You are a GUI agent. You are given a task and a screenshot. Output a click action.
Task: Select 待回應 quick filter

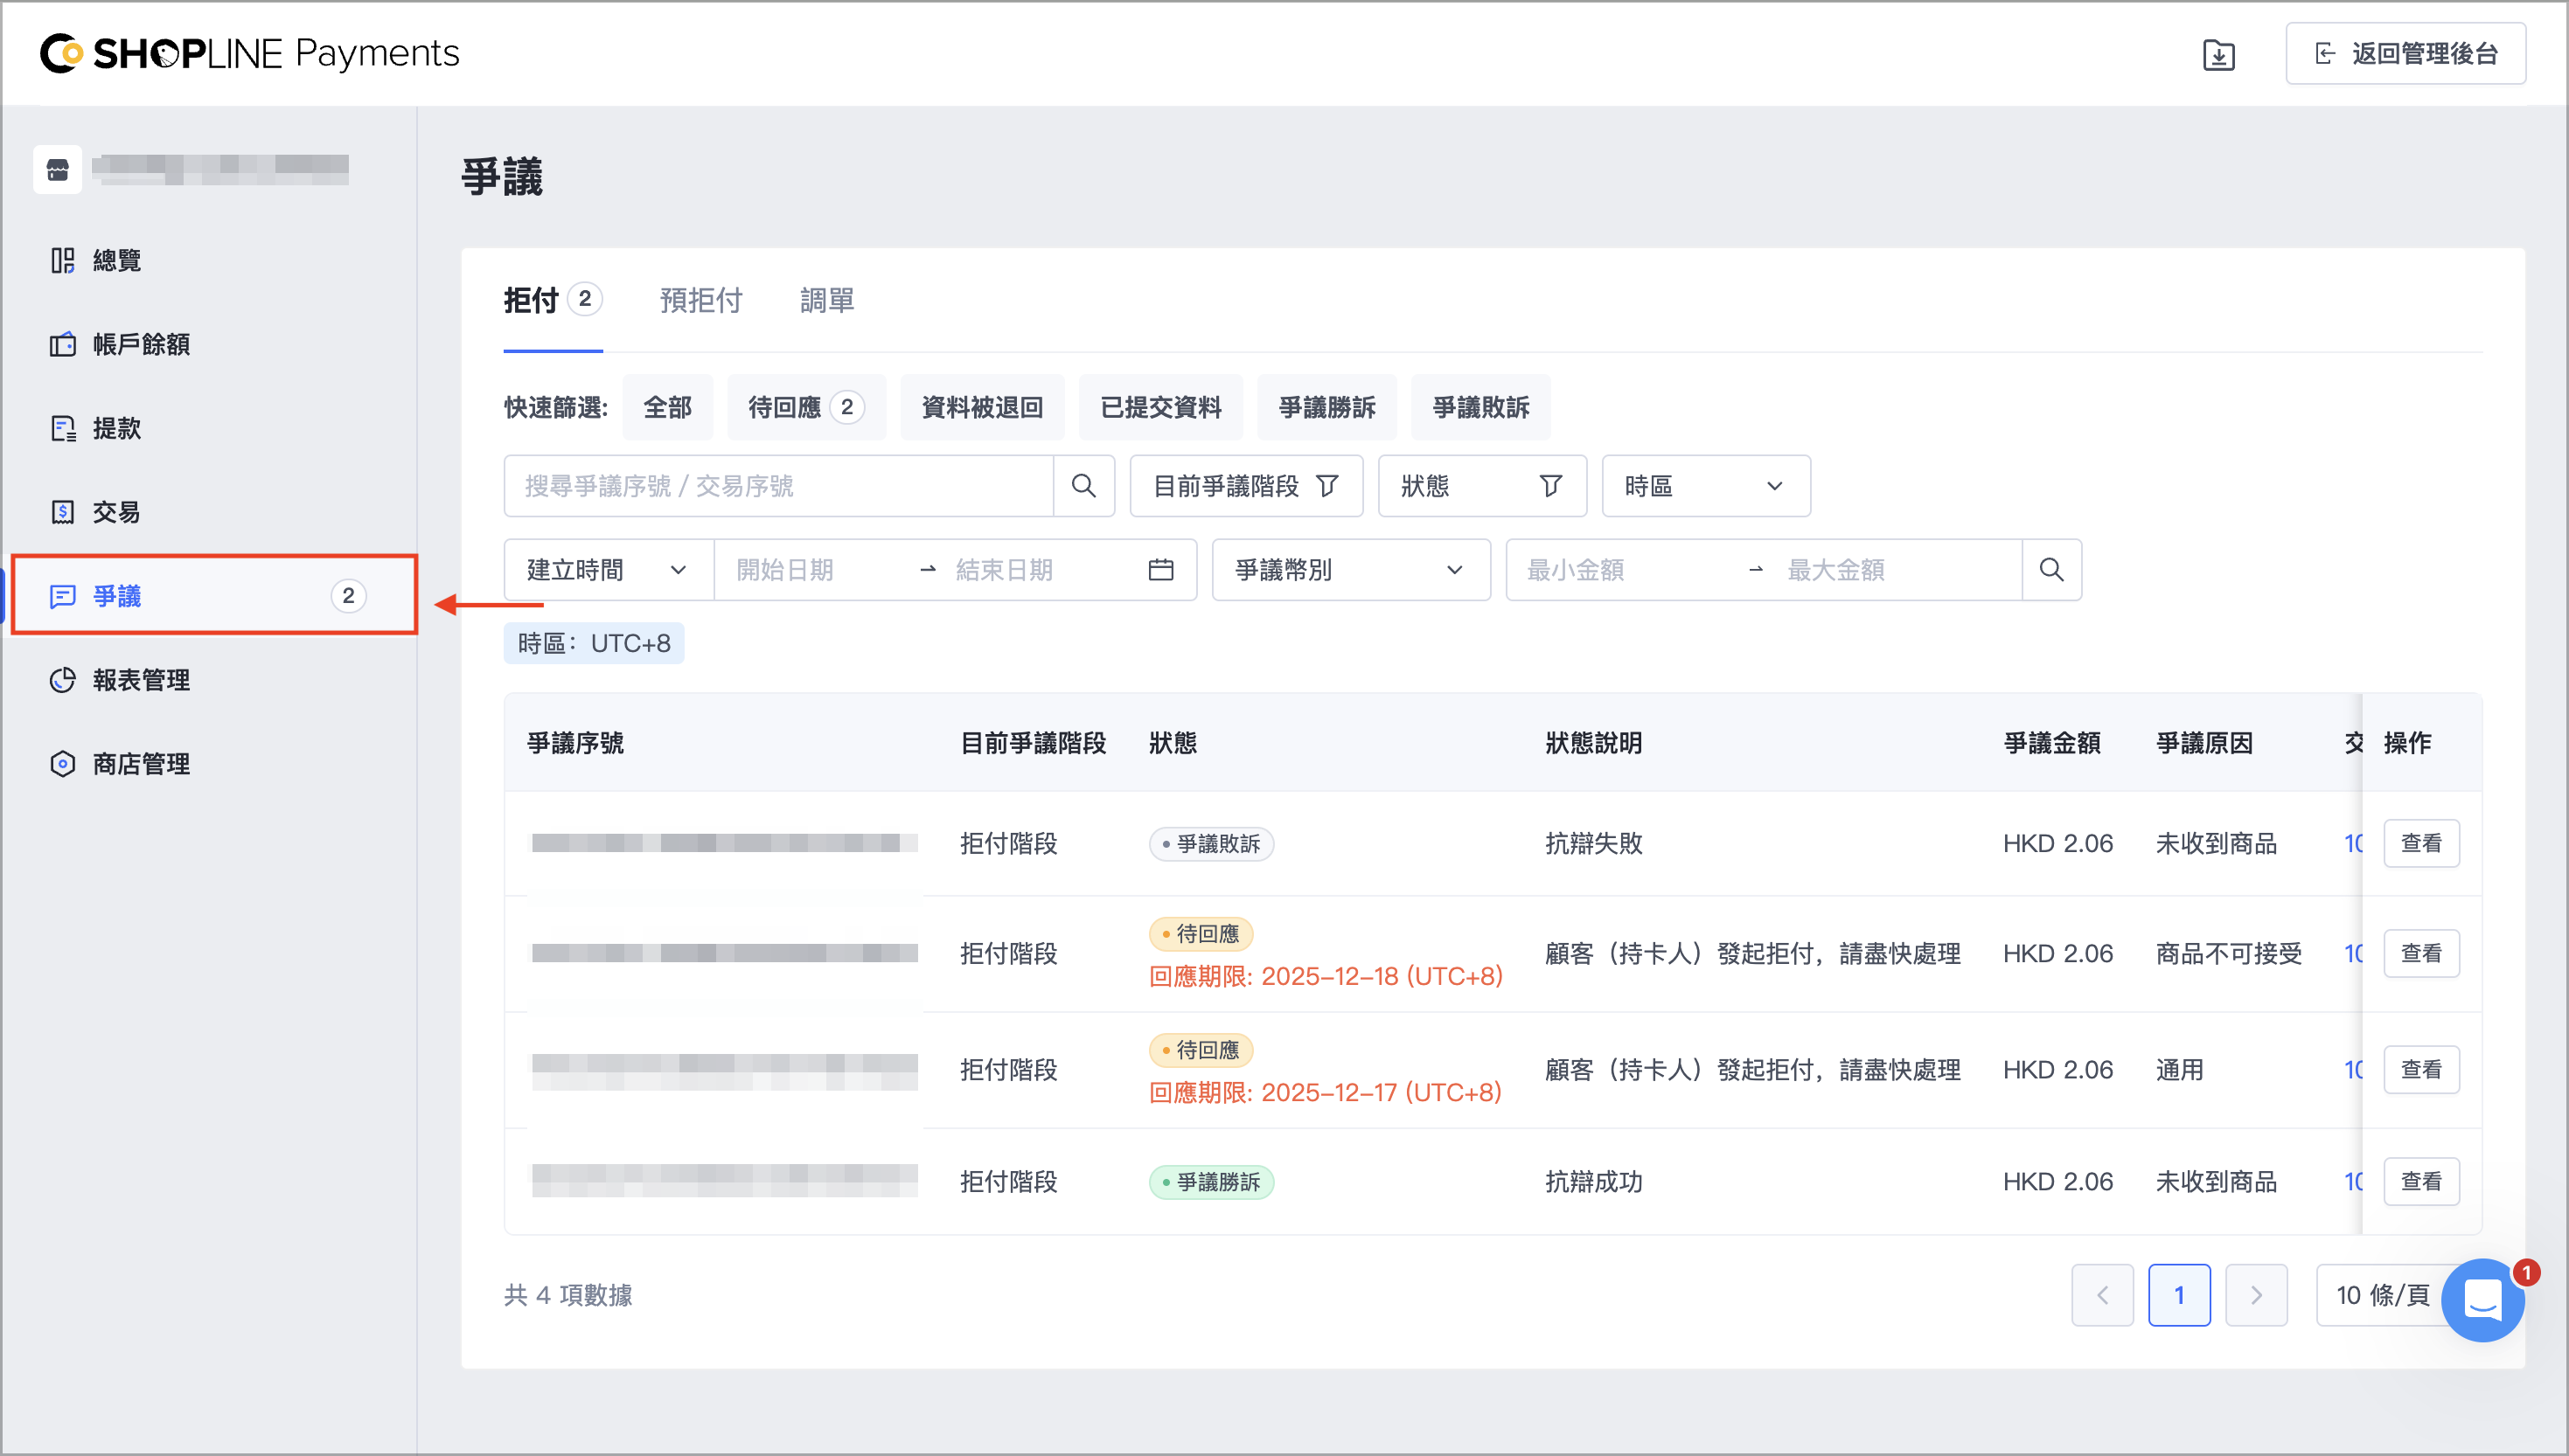(806, 407)
